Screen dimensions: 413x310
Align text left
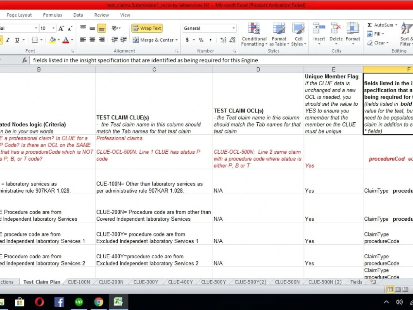pos(83,40)
